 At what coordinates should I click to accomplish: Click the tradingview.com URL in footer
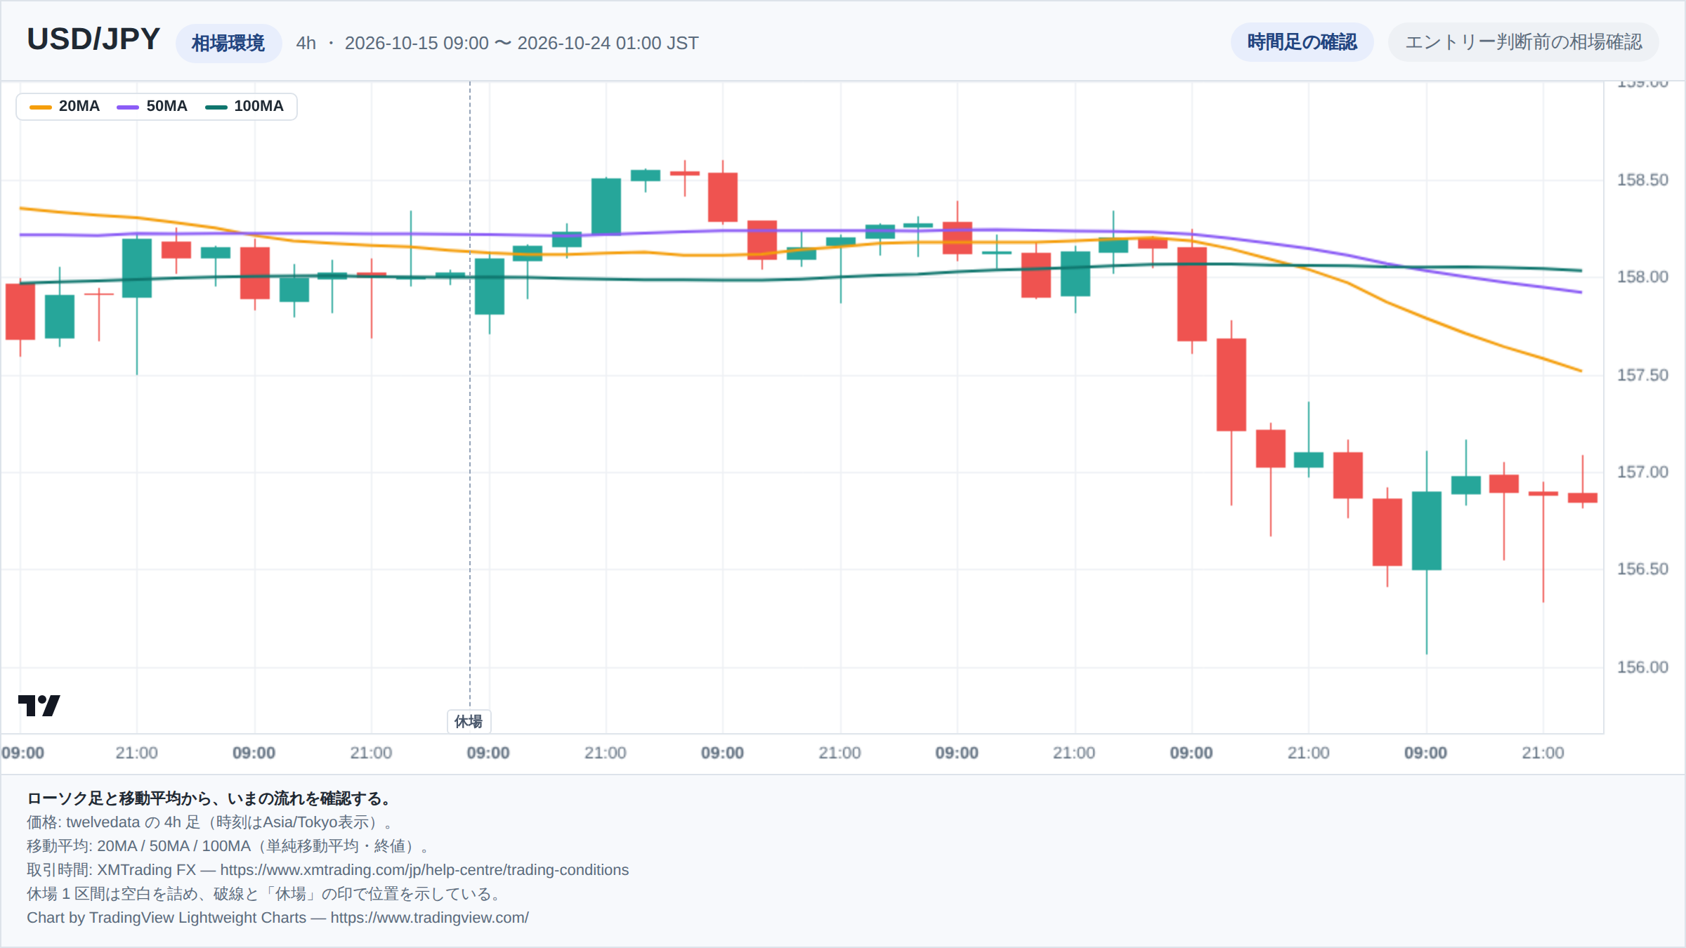(x=429, y=918)
